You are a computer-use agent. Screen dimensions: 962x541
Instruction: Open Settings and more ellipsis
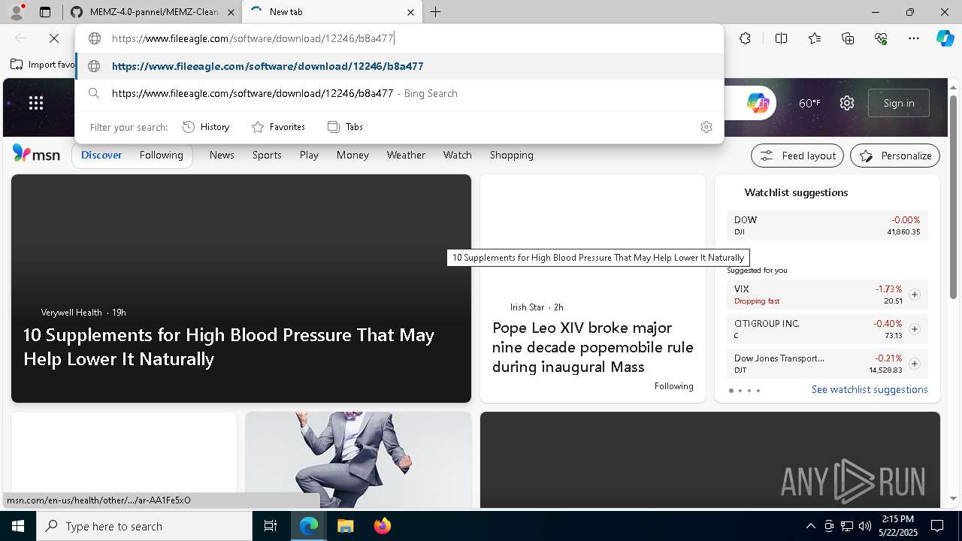coord(914,38)
